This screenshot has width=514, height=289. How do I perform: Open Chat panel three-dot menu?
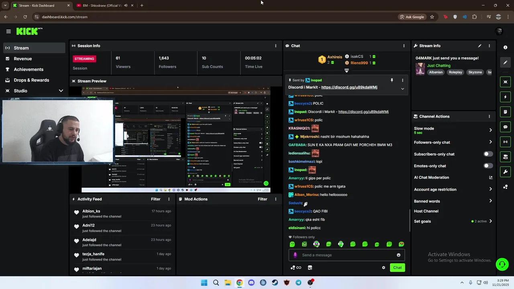pos(404,46)
